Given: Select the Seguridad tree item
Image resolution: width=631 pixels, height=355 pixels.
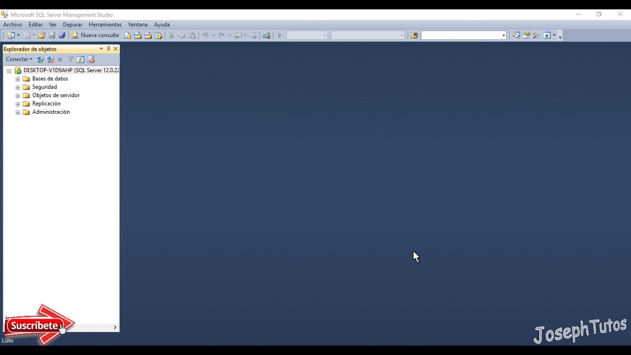Looking at the screenshot, I should tap(44, 87).
